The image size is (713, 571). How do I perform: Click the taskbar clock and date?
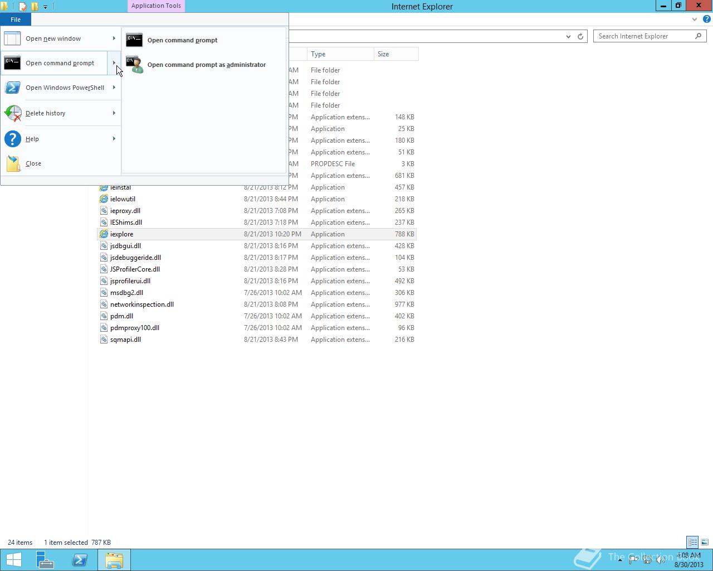688,560
